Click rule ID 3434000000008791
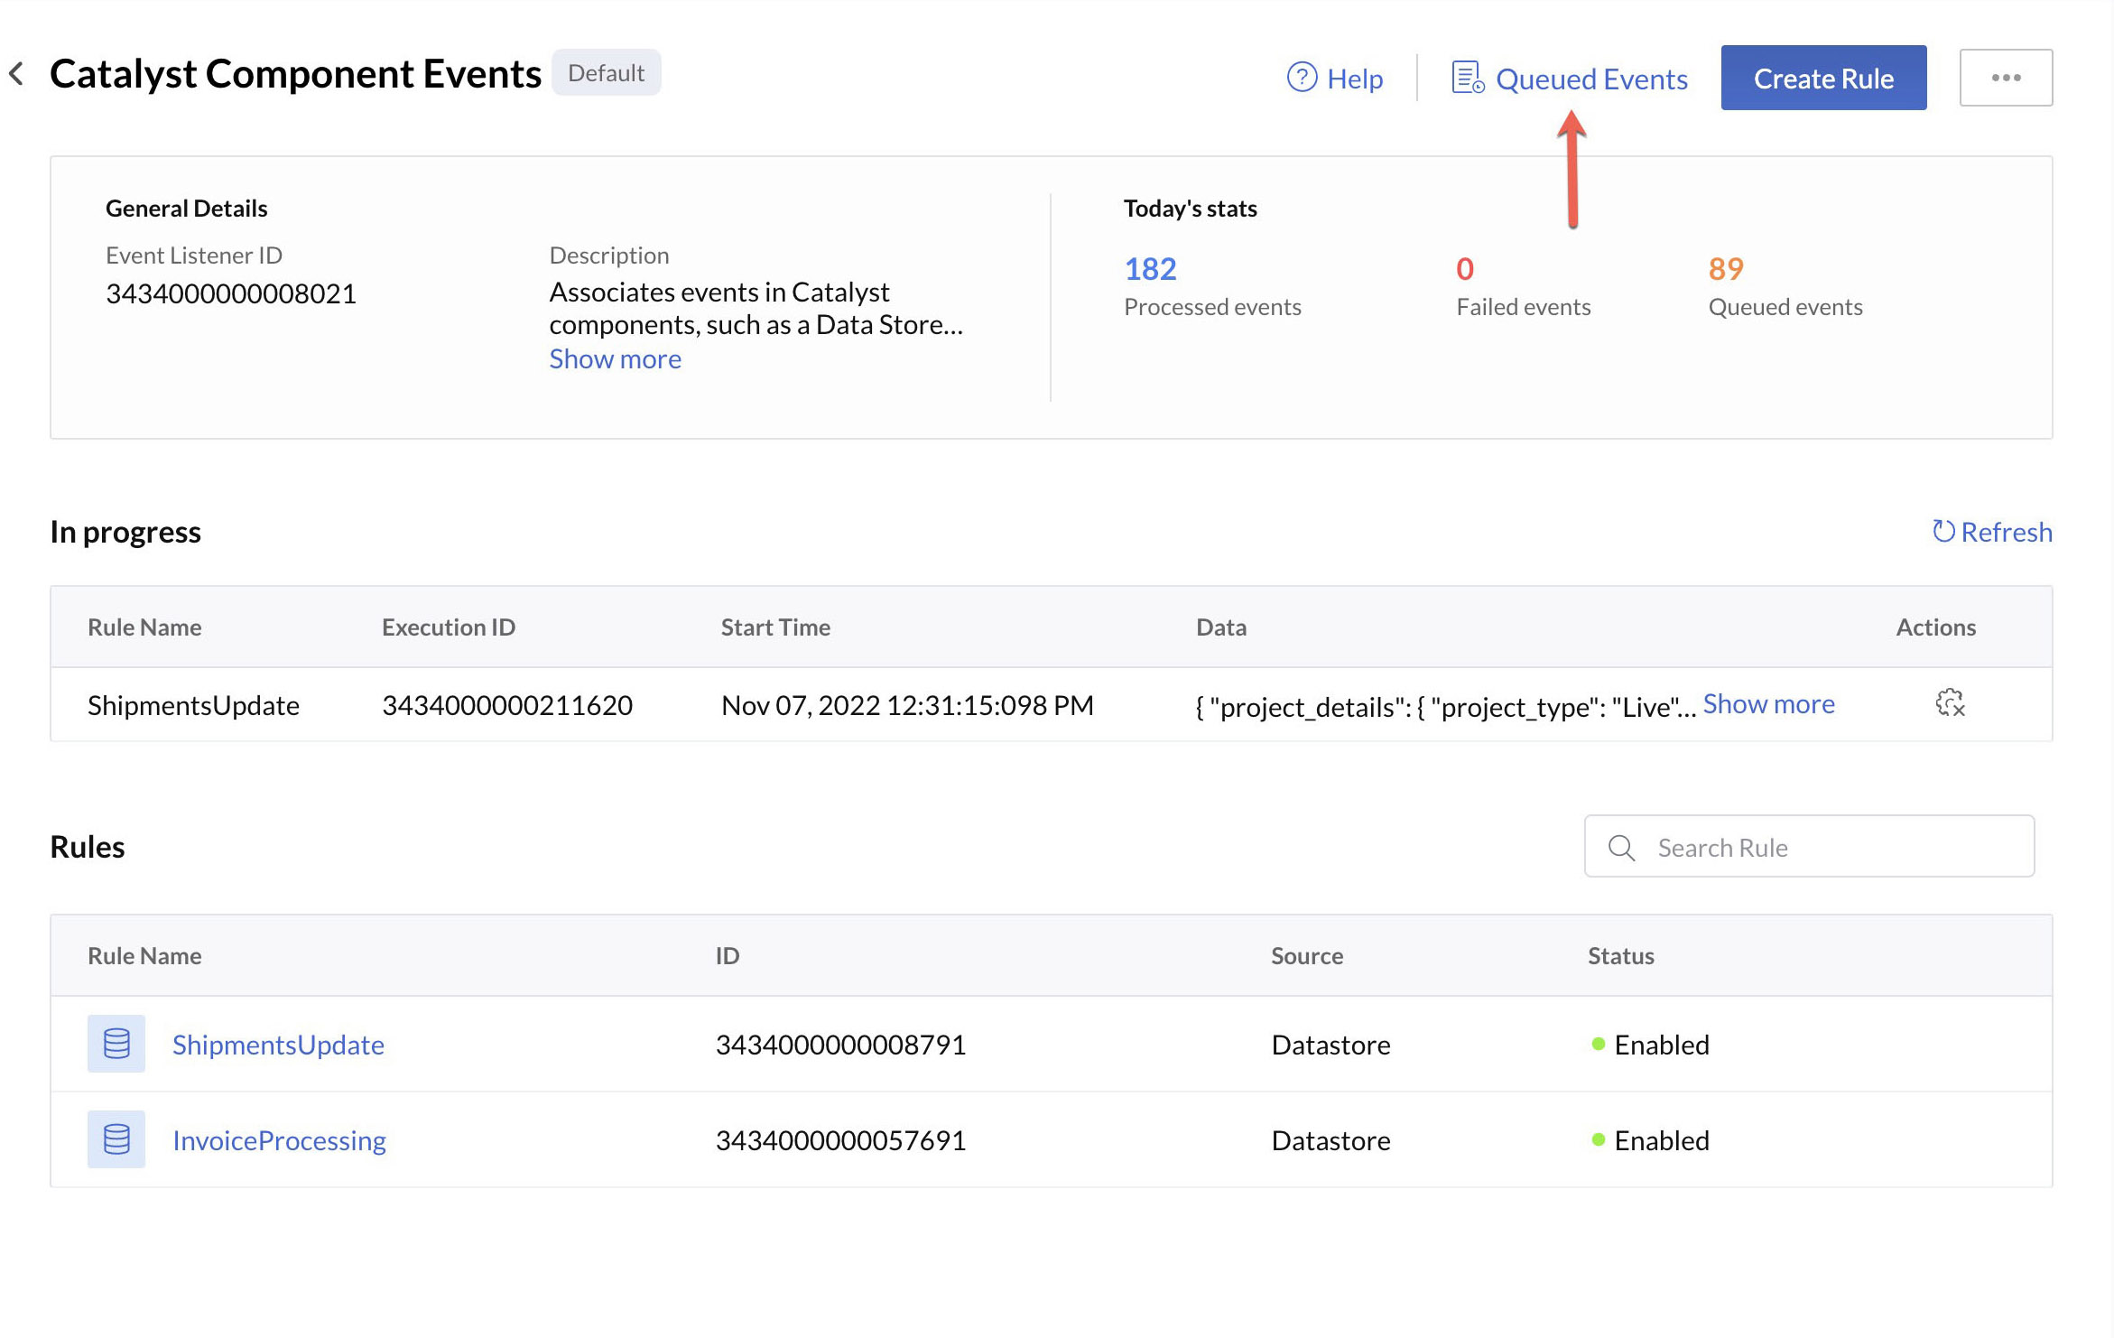The image size is (2114, 1338). [x=840, y=1045]
